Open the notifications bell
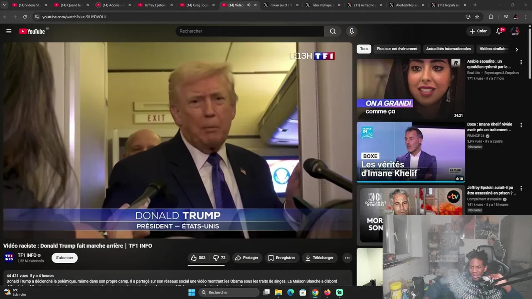 (500, 31)
